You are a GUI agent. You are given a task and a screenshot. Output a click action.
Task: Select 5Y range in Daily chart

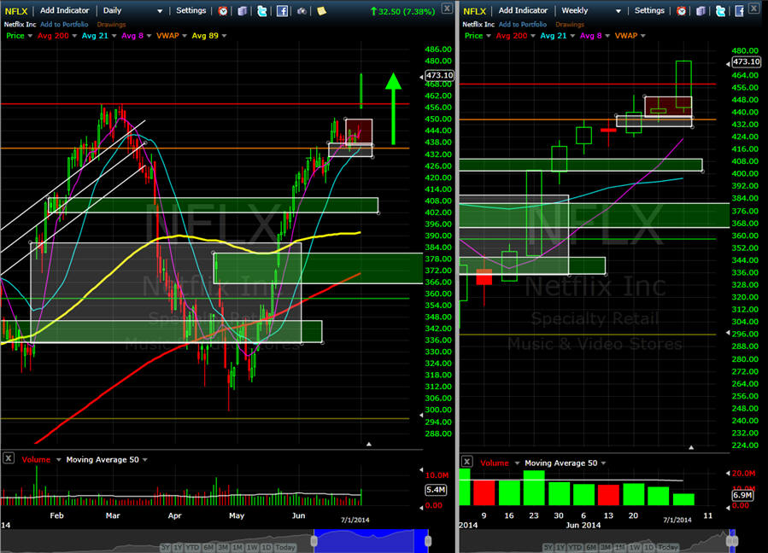(x=166, y=547)
